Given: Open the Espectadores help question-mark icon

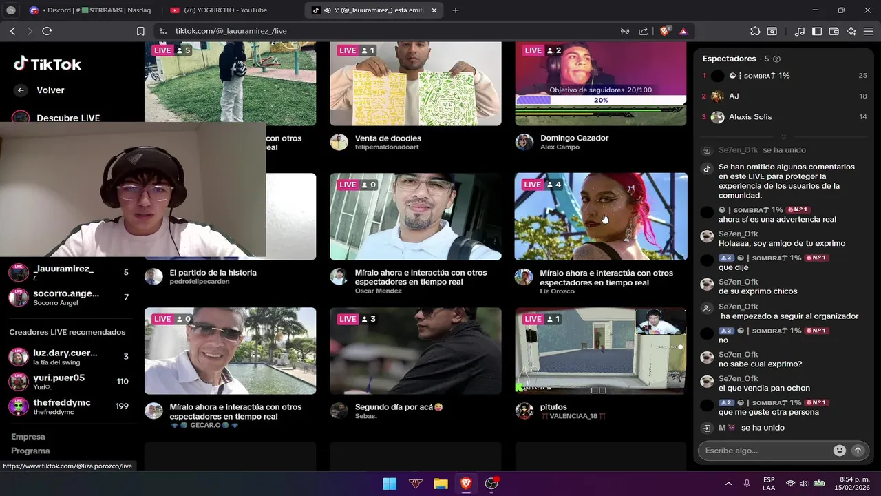Looking at the screenshot, I should coord(777,59).
